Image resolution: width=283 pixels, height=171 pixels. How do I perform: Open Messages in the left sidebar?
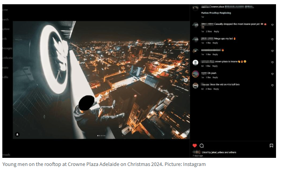tap(7, 48)
